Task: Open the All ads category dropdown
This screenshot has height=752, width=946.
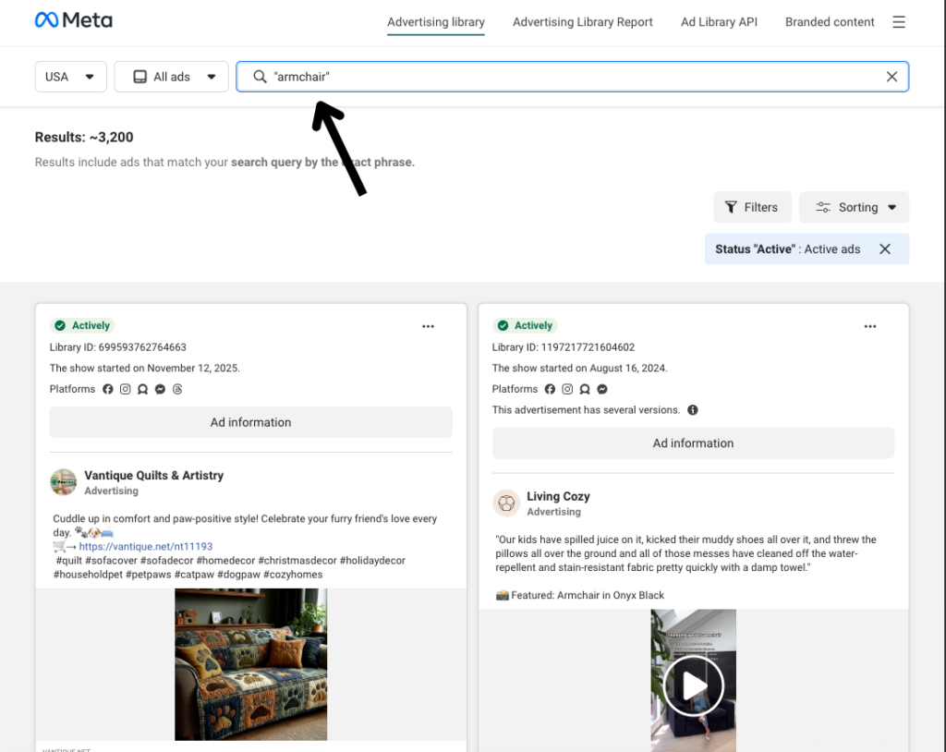Action: click(x=171, y=77)
